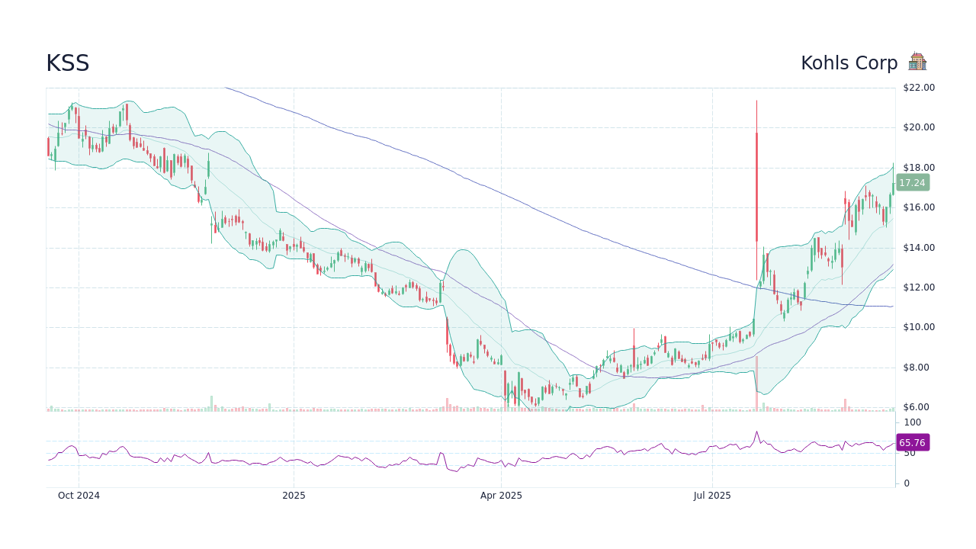Select the $6.00 gridline label

[x=916, y=407]
